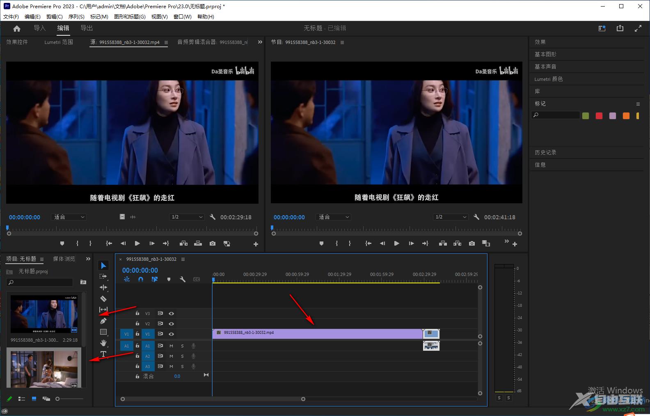Open Source monitor zoom level dropdown
Image resolution: width=650 pixels, height=416 pixels.
tap(69, 217)
